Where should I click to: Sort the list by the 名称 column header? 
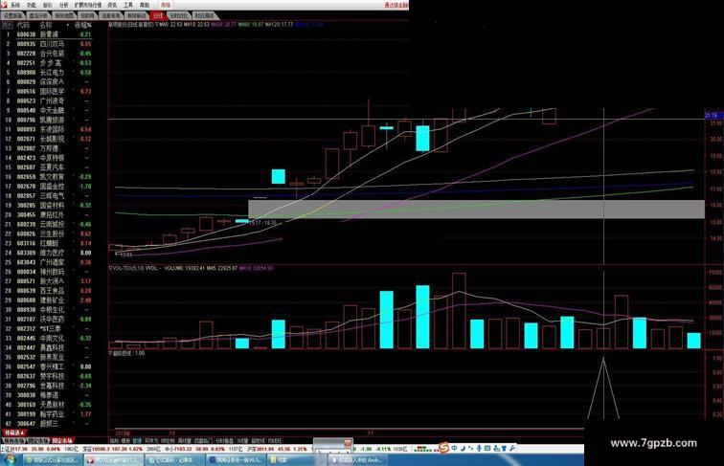[46, 25]
